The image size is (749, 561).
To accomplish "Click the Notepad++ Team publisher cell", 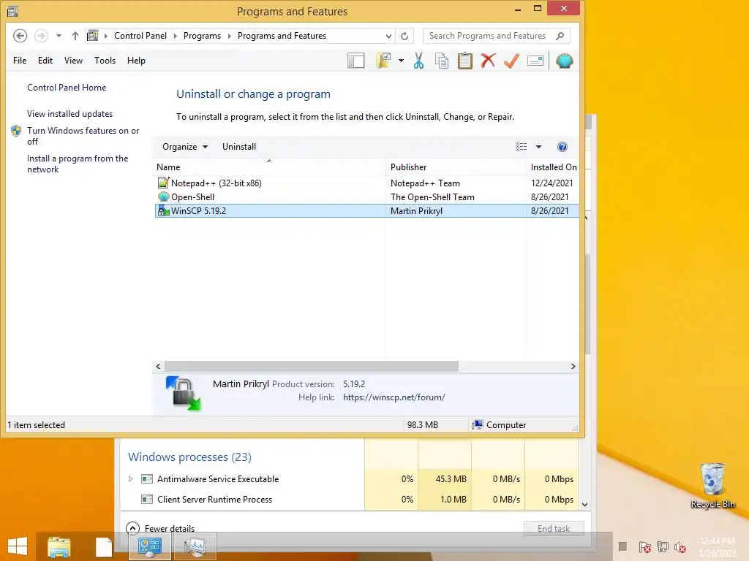I will click(x=425, y=183).
